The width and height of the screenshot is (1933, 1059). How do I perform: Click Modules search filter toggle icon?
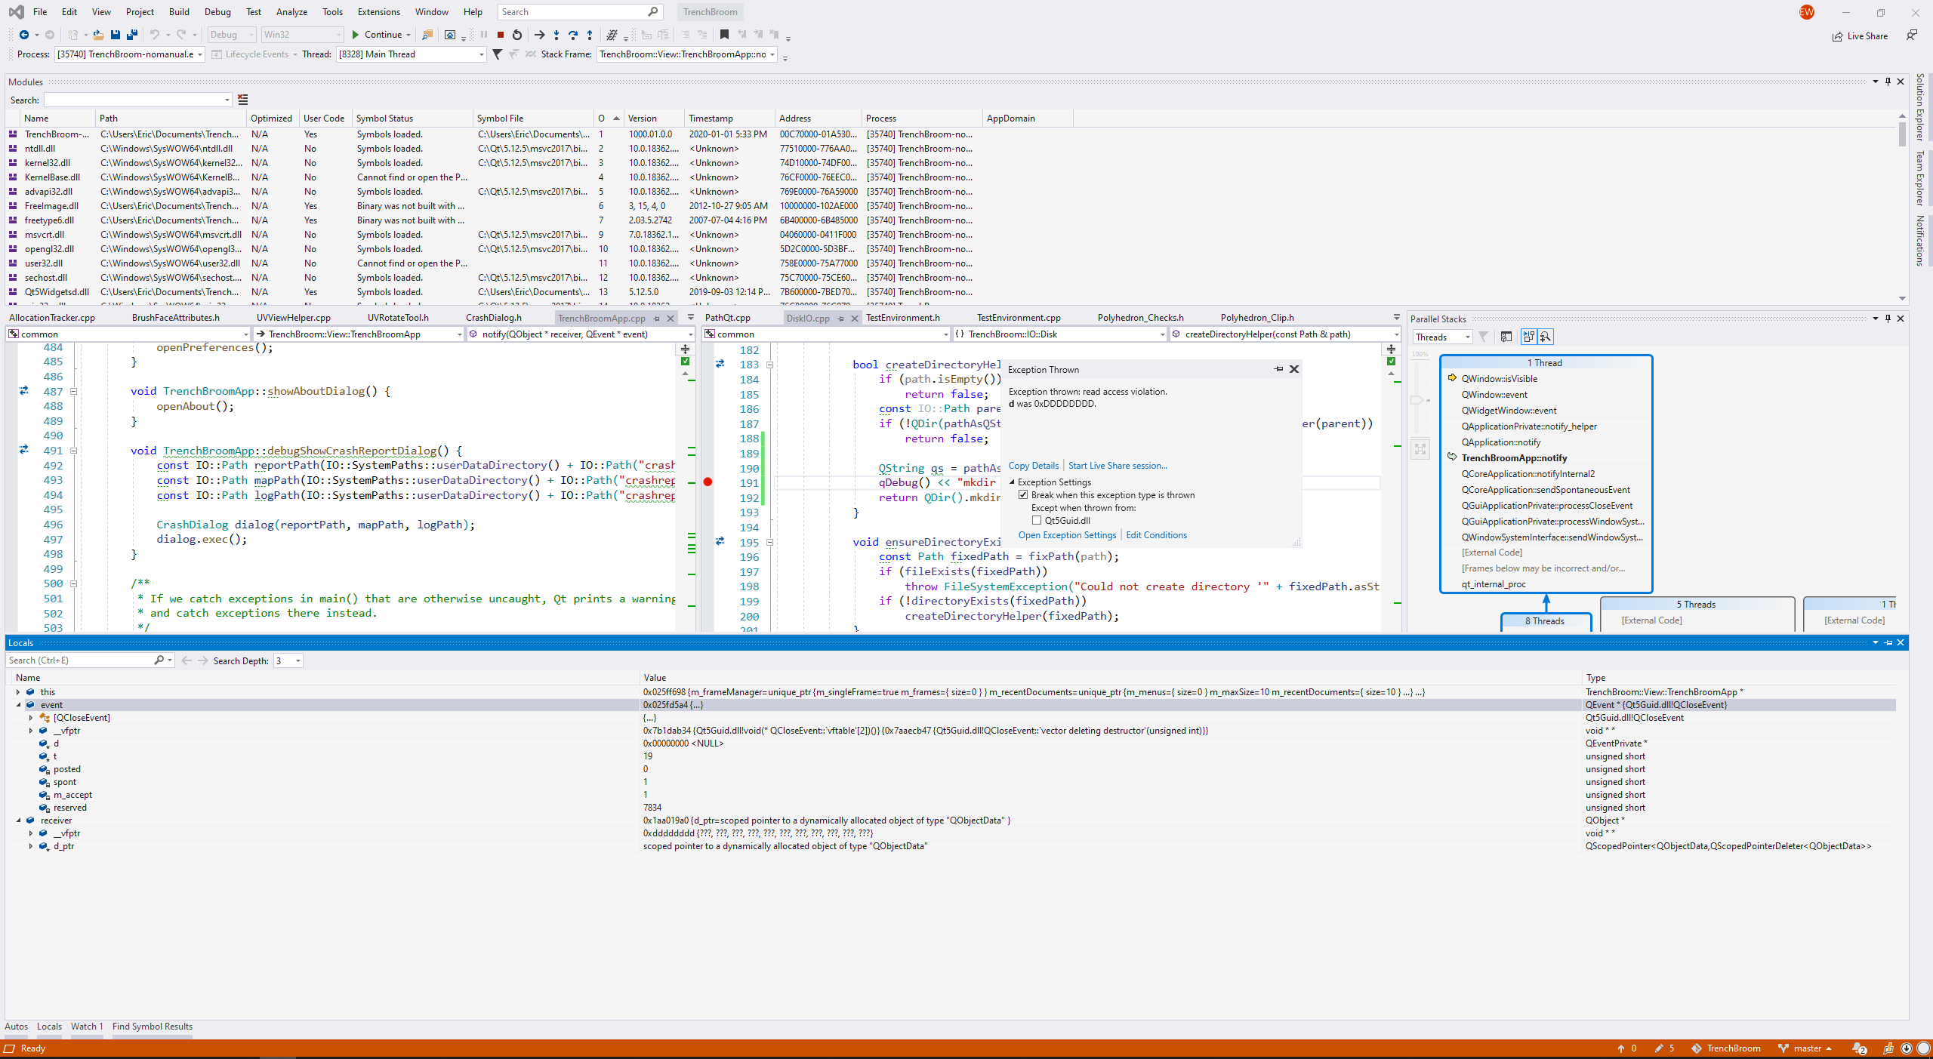243,100
